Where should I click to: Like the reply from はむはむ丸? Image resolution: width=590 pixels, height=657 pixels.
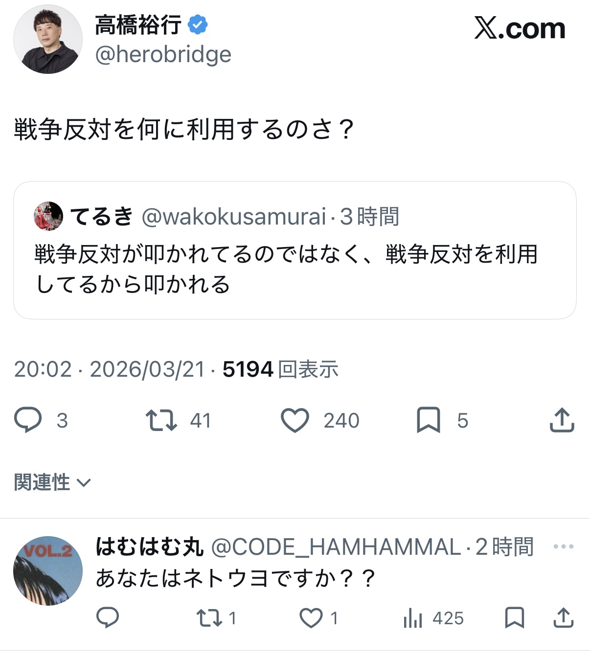click(311, 618)
